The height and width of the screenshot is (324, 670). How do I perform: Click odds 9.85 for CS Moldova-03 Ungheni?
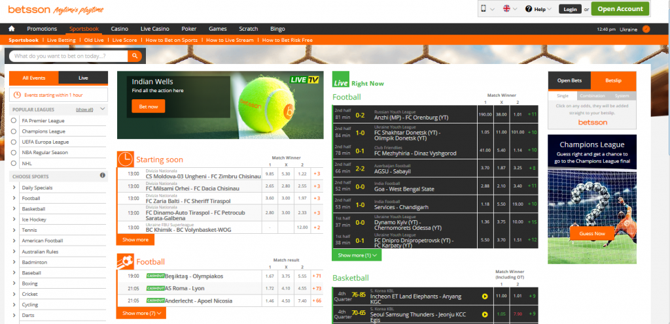click(x=270, y=174)
